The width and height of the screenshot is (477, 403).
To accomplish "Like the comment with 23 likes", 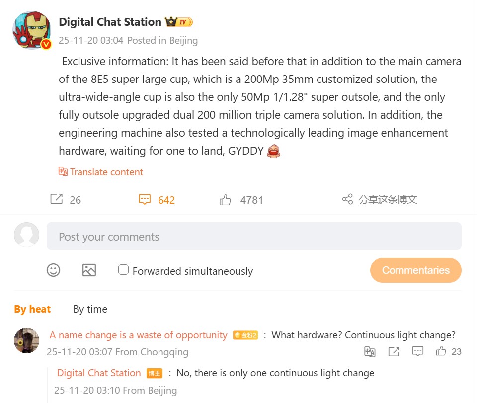I will [x=441, y=352].
